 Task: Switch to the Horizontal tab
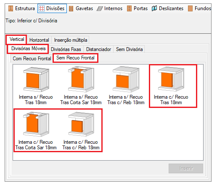pyautogui.click(x=39, y=40)
